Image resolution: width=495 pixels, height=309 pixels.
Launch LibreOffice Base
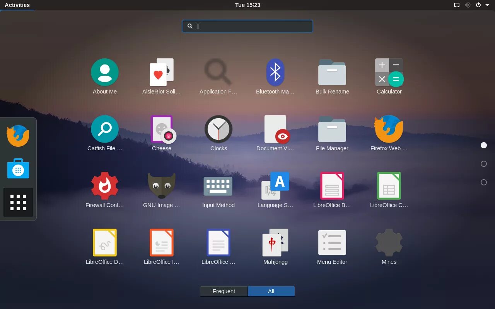332,190
